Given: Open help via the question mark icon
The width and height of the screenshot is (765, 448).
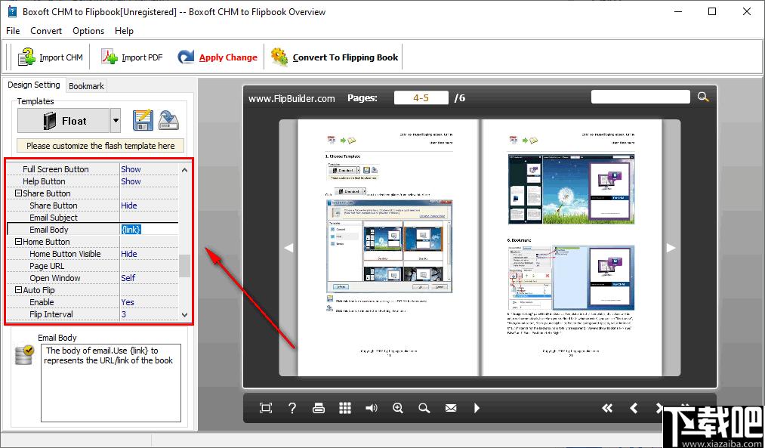Looking at the screenshot, I should (x=292, y=408).
